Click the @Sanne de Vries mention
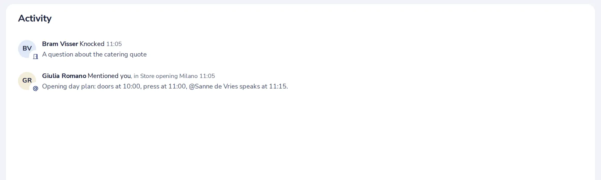The width and height of the screenshot is (601, 180). [x=213, y=86]
